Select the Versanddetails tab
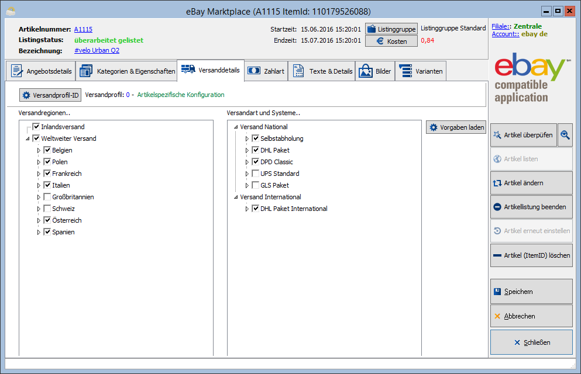Screen dimensions: 581x374 [211, 70]
